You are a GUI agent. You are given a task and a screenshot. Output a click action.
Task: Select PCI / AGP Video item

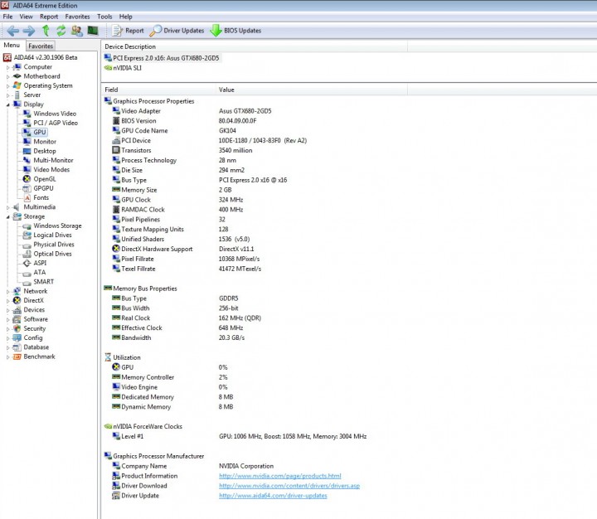point(56,123)
